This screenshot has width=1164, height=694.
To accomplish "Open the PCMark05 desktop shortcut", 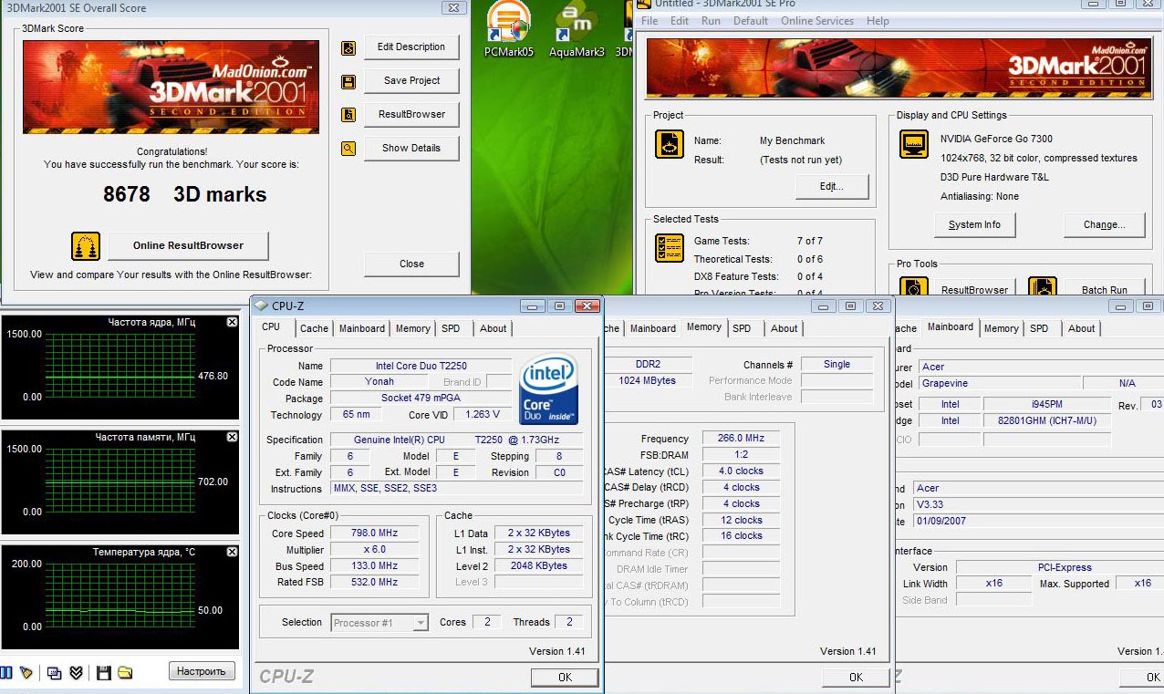I will [509, 30].
